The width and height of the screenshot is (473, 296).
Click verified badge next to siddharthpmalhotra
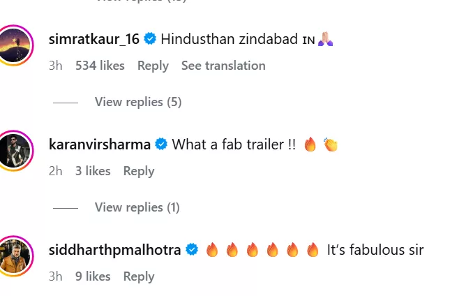click(x=192, y=250)
